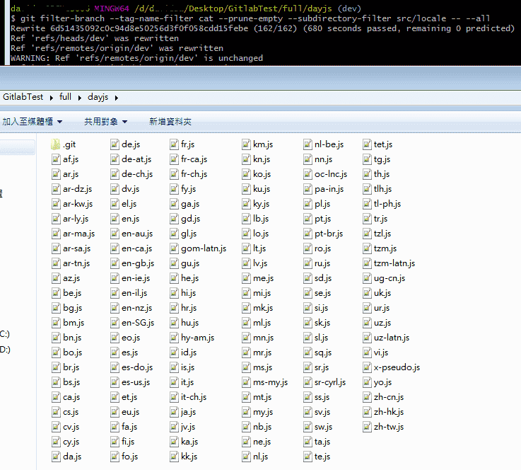Click the 新增資料夾 button
Viewport: 521px width, 470px height.
pos(170,122)
